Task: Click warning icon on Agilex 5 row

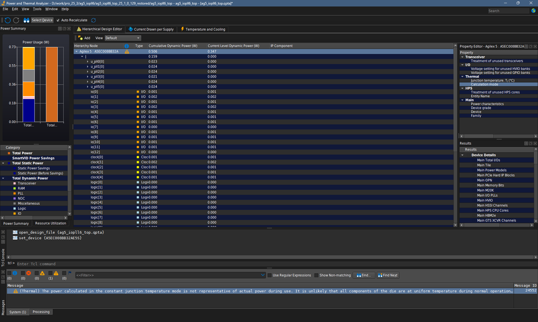Action: [x=127, y=52]
